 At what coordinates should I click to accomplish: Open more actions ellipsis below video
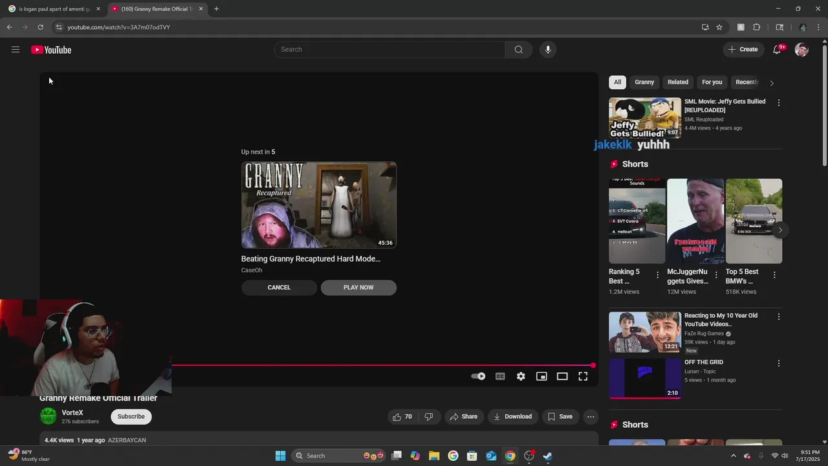pos(591,417)
